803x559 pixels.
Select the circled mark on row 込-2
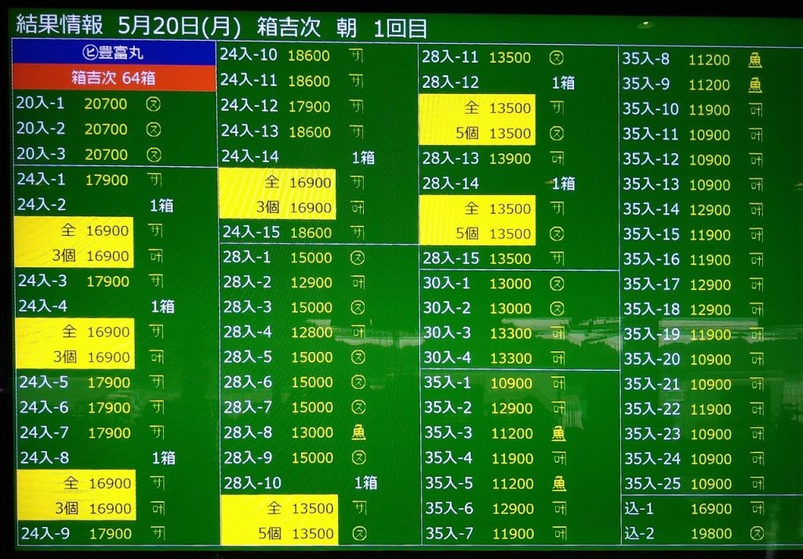756,533
